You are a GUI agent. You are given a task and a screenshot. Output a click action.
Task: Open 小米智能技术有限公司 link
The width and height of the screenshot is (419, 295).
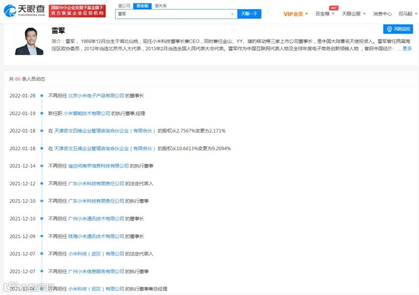(87, 113)
